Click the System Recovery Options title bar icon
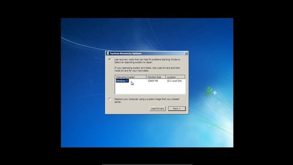 coord(108,53)
